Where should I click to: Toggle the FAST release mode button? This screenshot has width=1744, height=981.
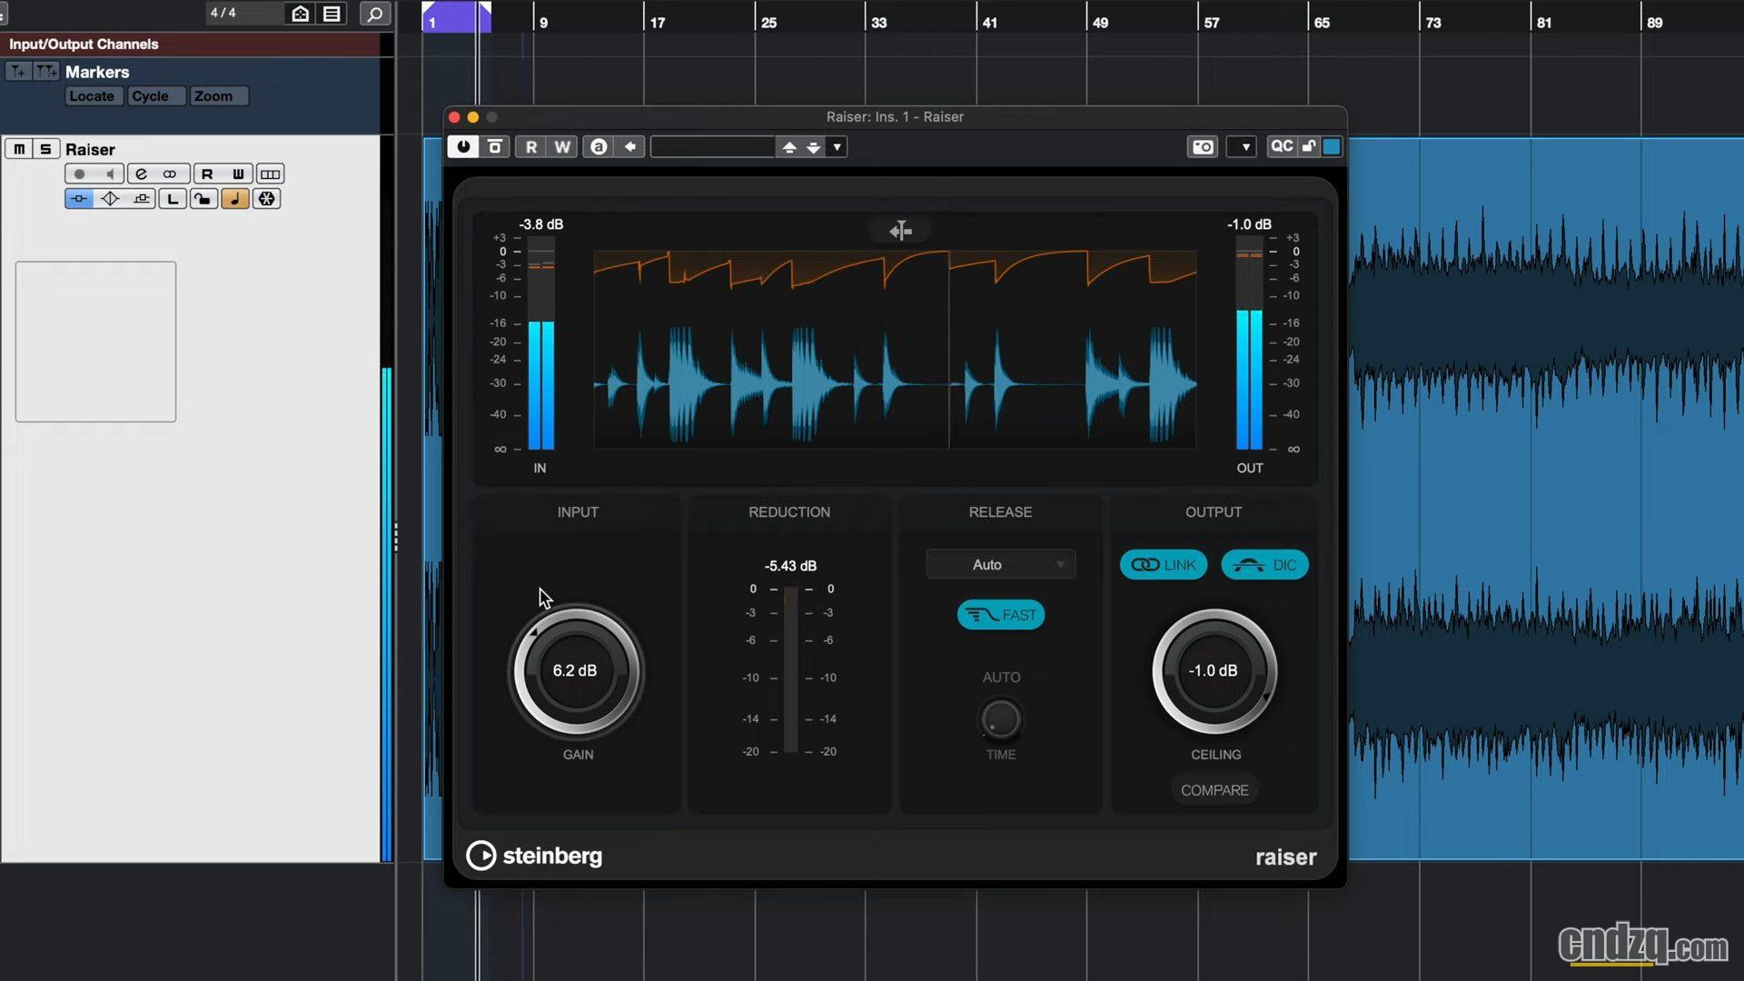[1001, 613]
